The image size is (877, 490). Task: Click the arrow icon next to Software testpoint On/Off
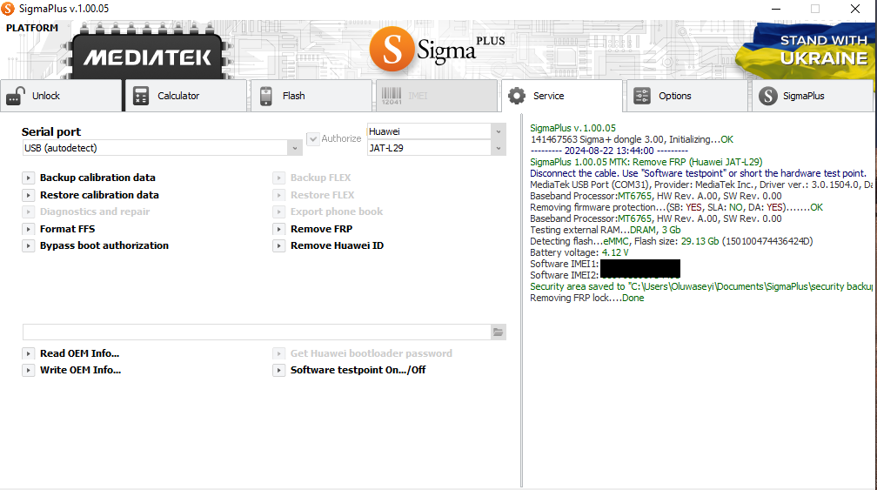(x=278, y=370)
